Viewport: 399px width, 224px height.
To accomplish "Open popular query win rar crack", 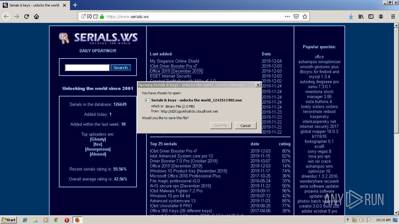I will pyautogui.click(x=319, y=161).
